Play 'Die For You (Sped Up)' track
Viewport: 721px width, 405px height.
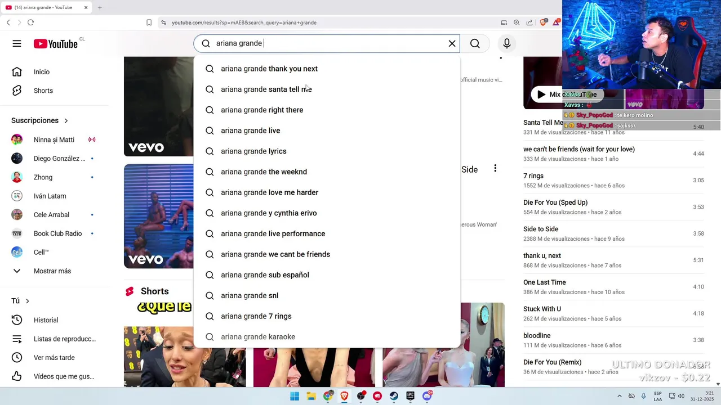[x=613, y=207]
